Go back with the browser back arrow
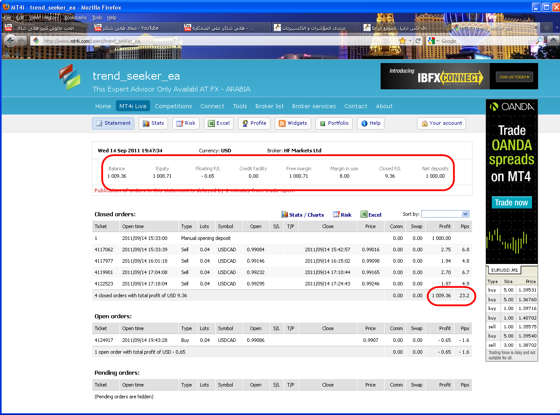Screen dimensions: 560x415 coord(11,41)
